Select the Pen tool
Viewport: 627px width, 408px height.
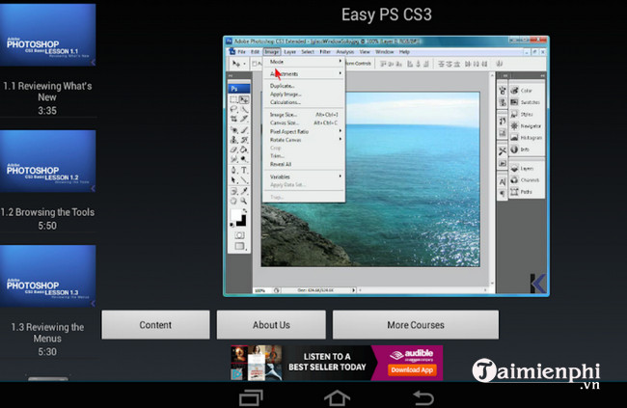point(234,171)
